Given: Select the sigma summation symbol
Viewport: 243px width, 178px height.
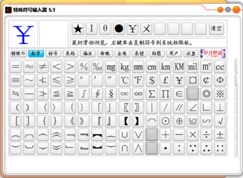Looking at the screenshot, I should [x=152, y=94].
